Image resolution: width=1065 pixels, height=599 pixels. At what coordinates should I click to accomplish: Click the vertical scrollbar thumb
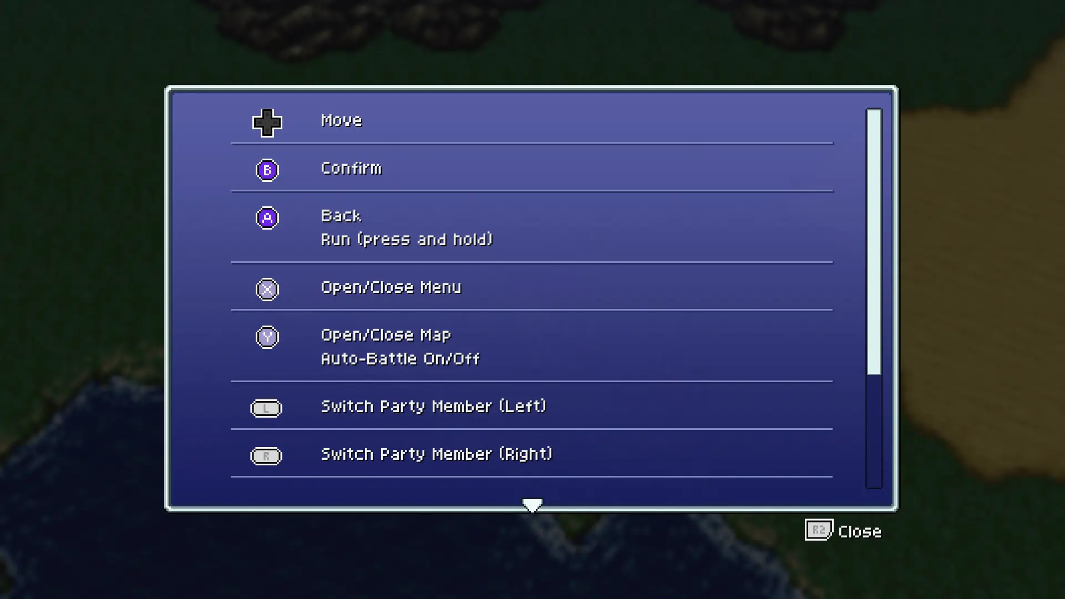tap(874, 242)
